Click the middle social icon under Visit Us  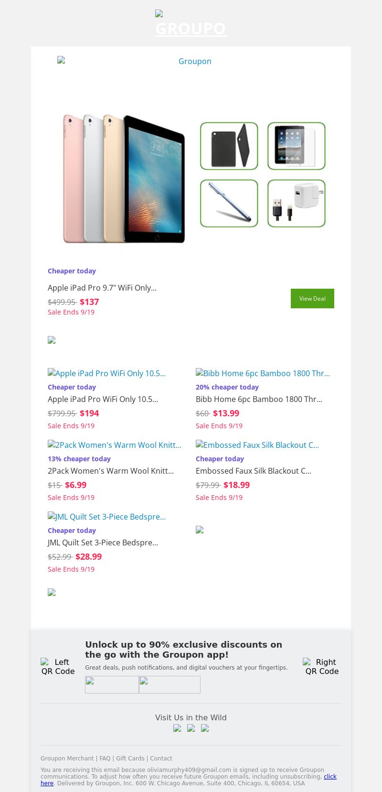point(191,728)
